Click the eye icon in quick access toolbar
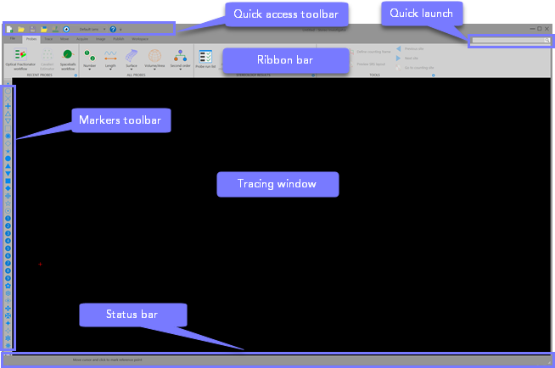The height and width of the screenshot is (368, 555). tap(66, 30)
